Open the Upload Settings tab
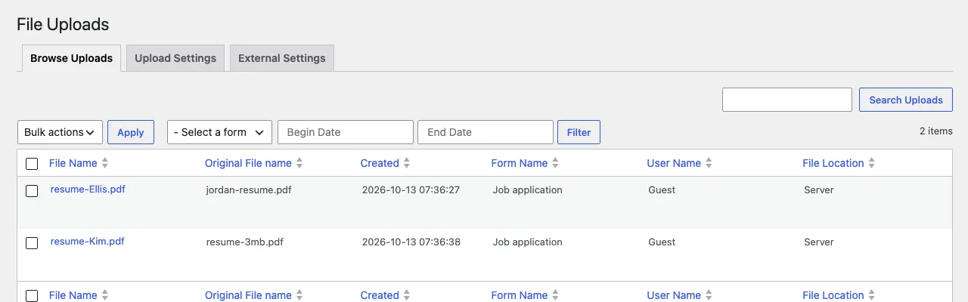The width and height of the screenshot is (968, 302). [175, 58]
